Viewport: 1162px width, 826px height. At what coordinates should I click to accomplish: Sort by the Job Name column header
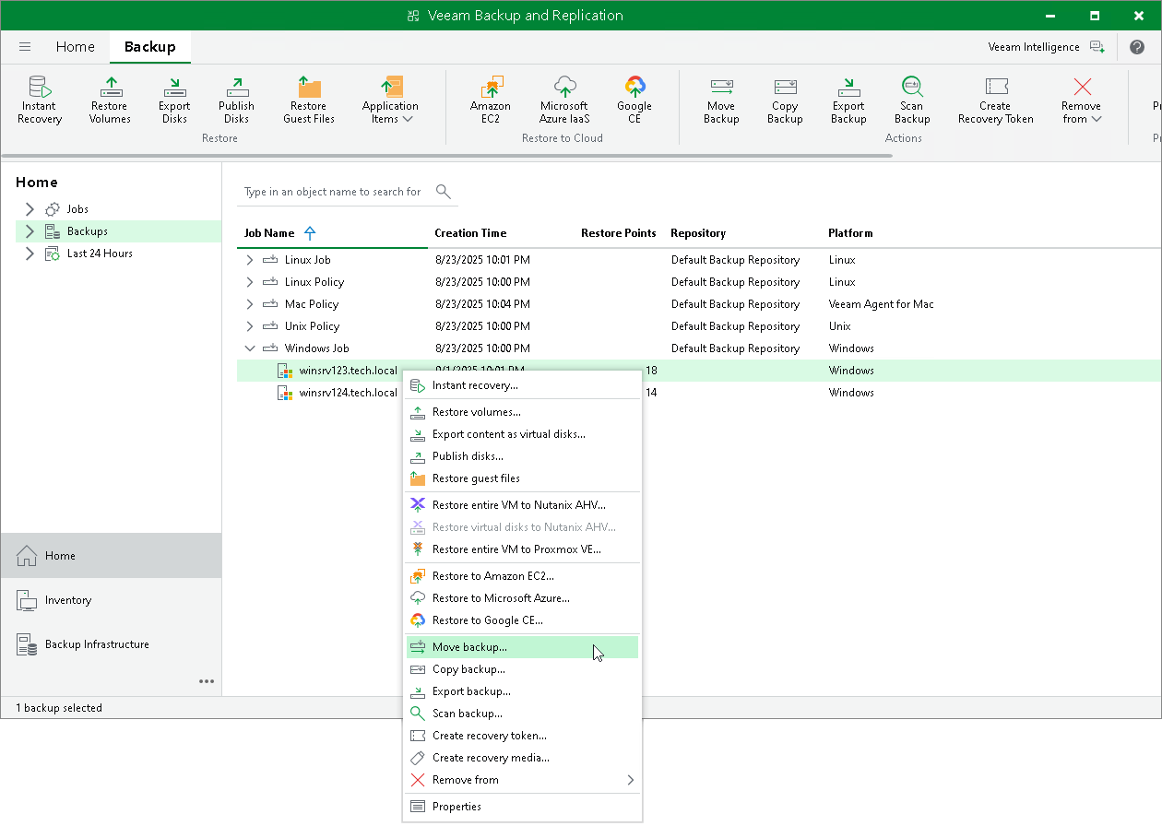(269, 233)
